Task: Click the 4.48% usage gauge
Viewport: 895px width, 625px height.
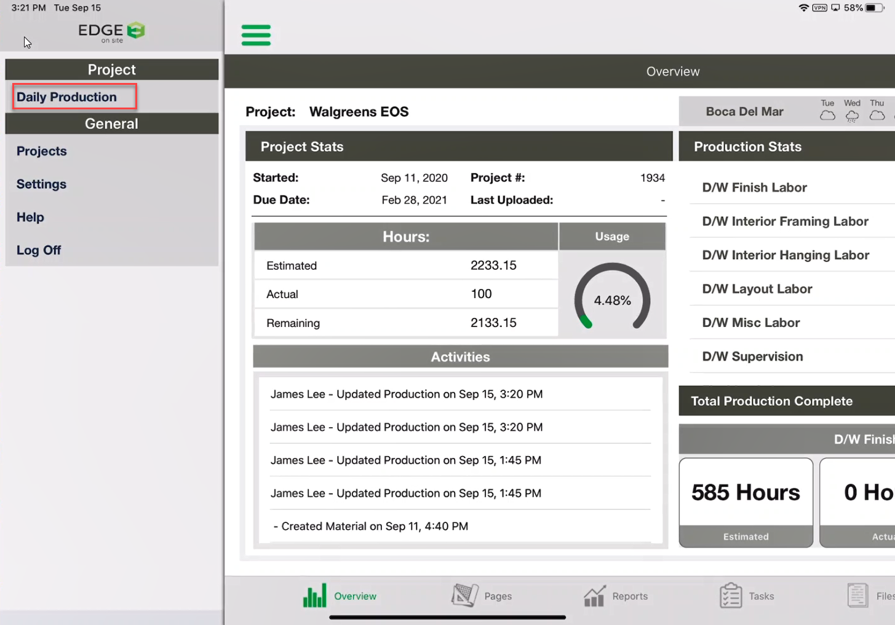Action: (612, 299)
